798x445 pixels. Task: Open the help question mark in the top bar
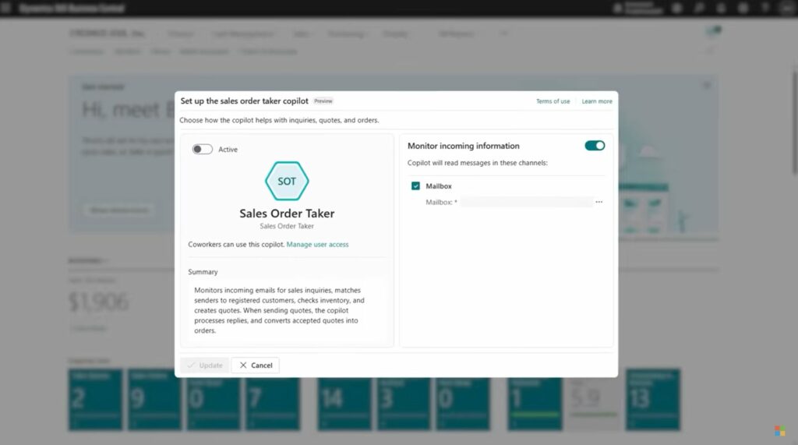coord(764,8)
